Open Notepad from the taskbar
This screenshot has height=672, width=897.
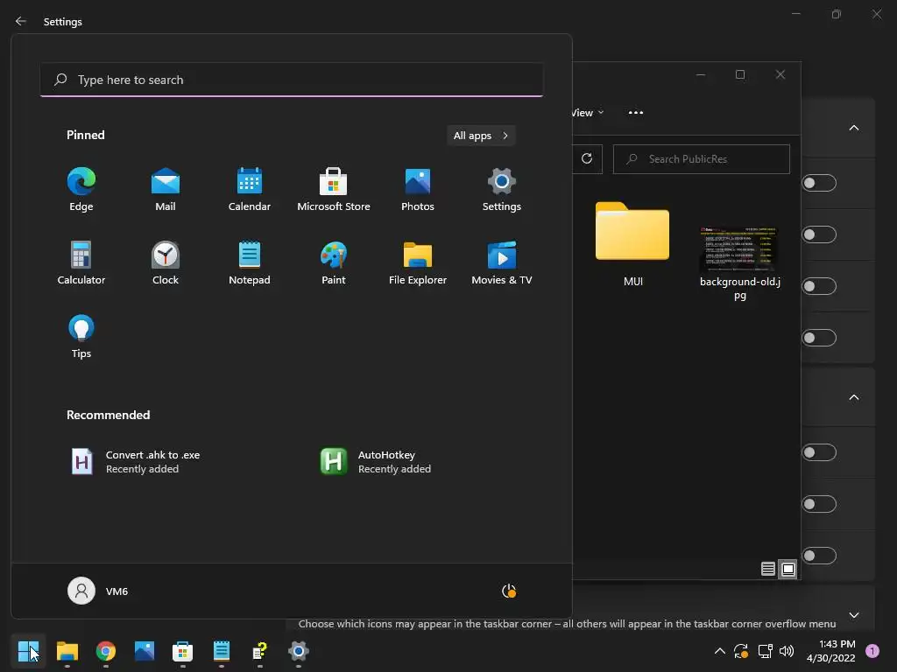point(222,651)
